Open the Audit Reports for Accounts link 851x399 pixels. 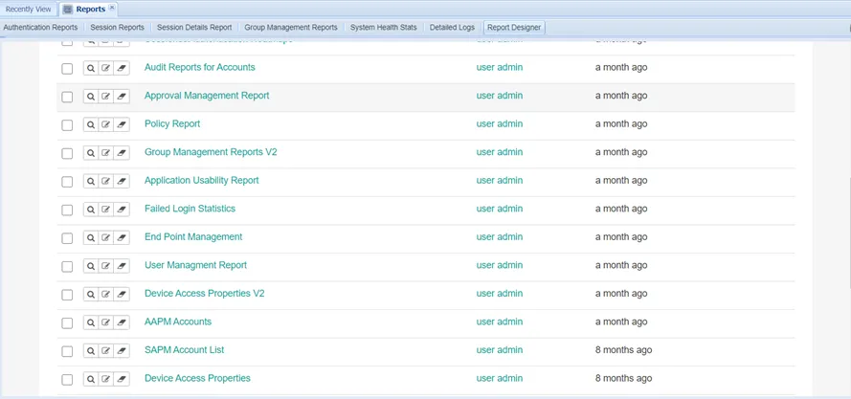200,67
